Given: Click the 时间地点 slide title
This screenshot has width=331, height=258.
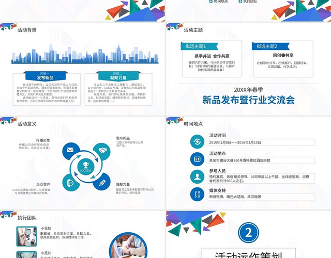Looking at the screenshot, I should (x=193, y=124).
